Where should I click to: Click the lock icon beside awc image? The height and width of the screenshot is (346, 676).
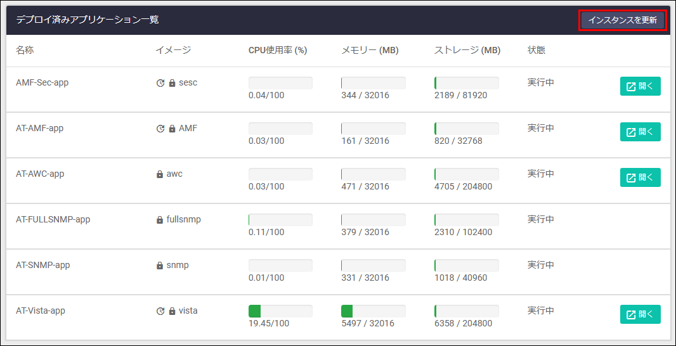tap(160, 174)
